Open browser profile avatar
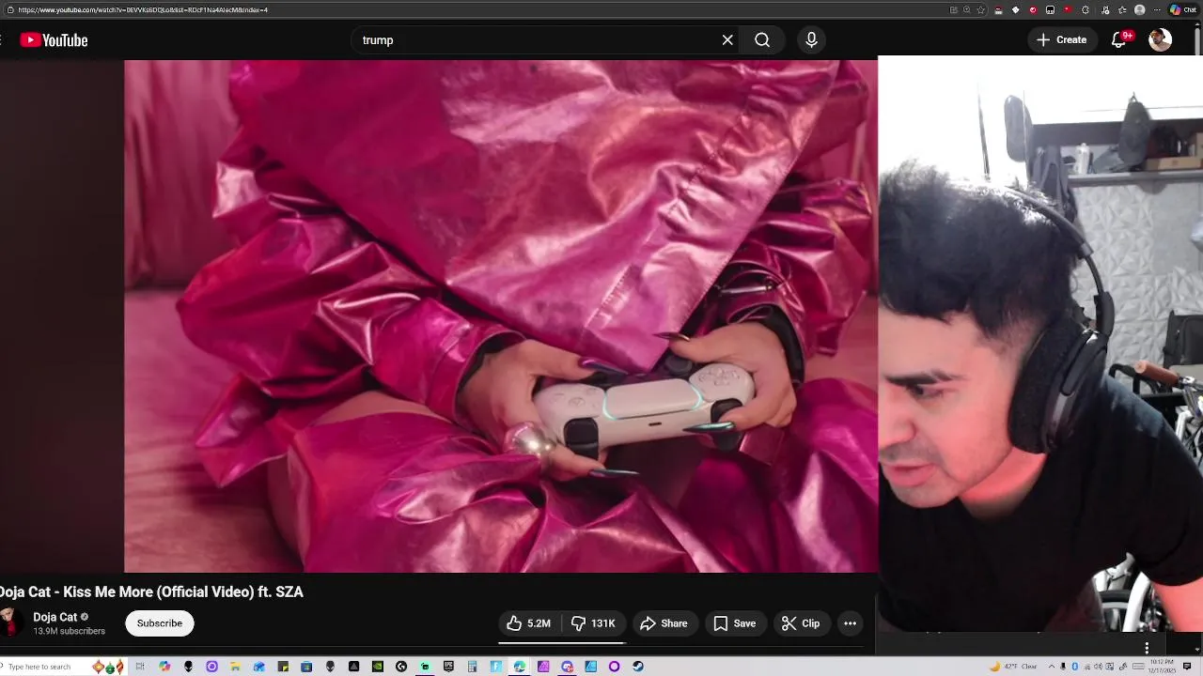The height and width of the screenshot is (676, 1203). 1139,9
